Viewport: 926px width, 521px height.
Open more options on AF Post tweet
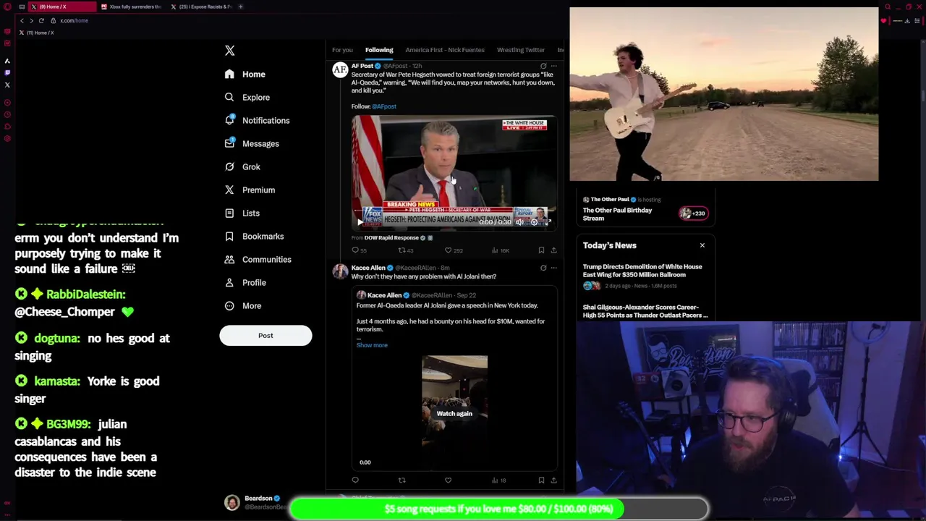pyautogui.click(x=554, y=66)
